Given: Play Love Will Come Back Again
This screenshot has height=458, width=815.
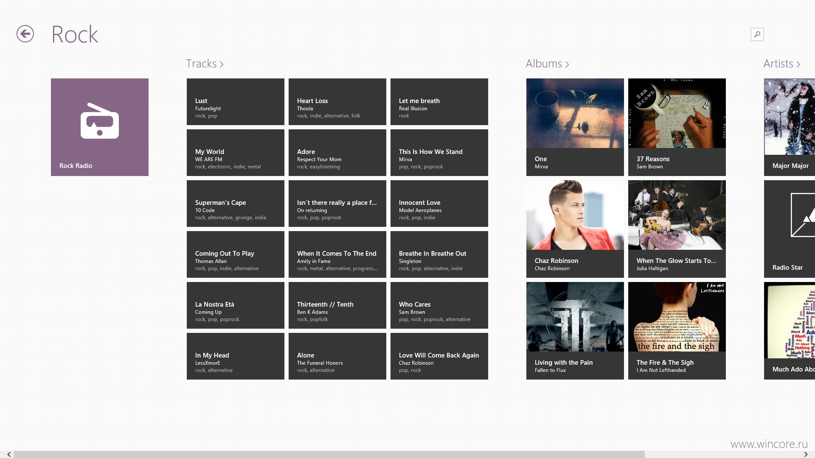Looking at the screenshot, I should pos(439,356).
